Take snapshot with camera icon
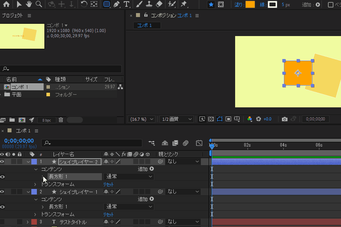Image resolution: width=341 pixels, height=227 pixels. 284,119
